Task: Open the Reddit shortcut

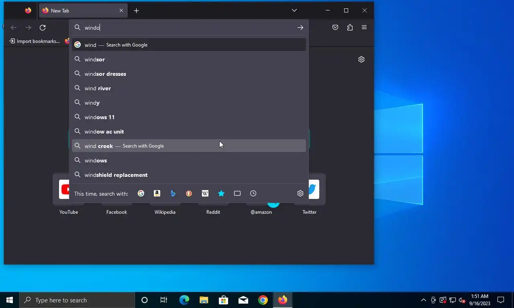Action: 213,212
